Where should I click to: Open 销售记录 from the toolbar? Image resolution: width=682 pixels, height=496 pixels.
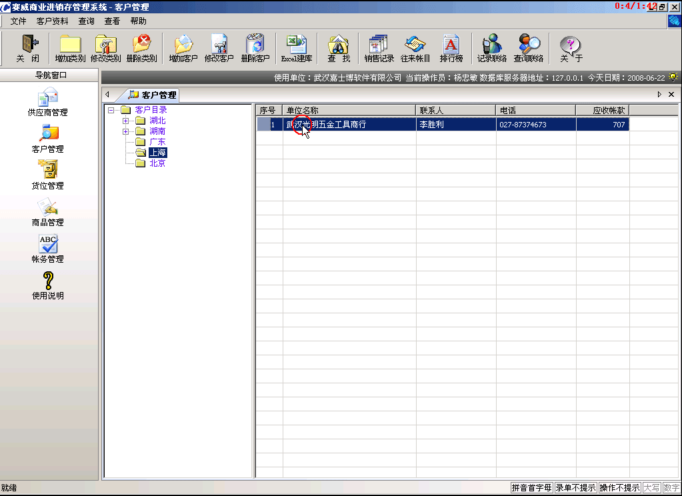(379, 48)
